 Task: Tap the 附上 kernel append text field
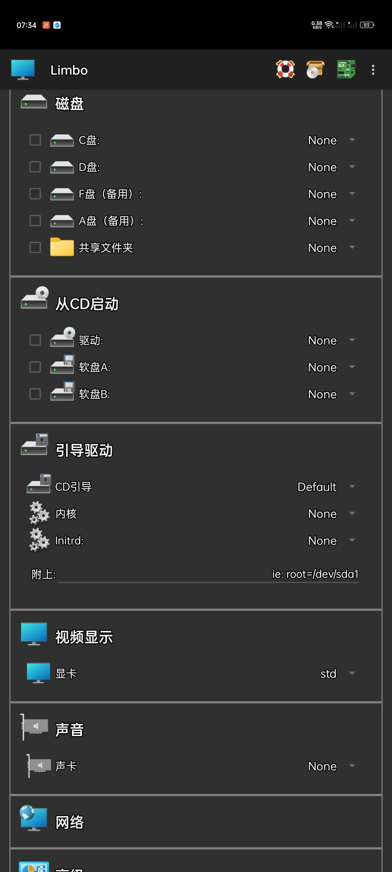click(x=208, y=574)
